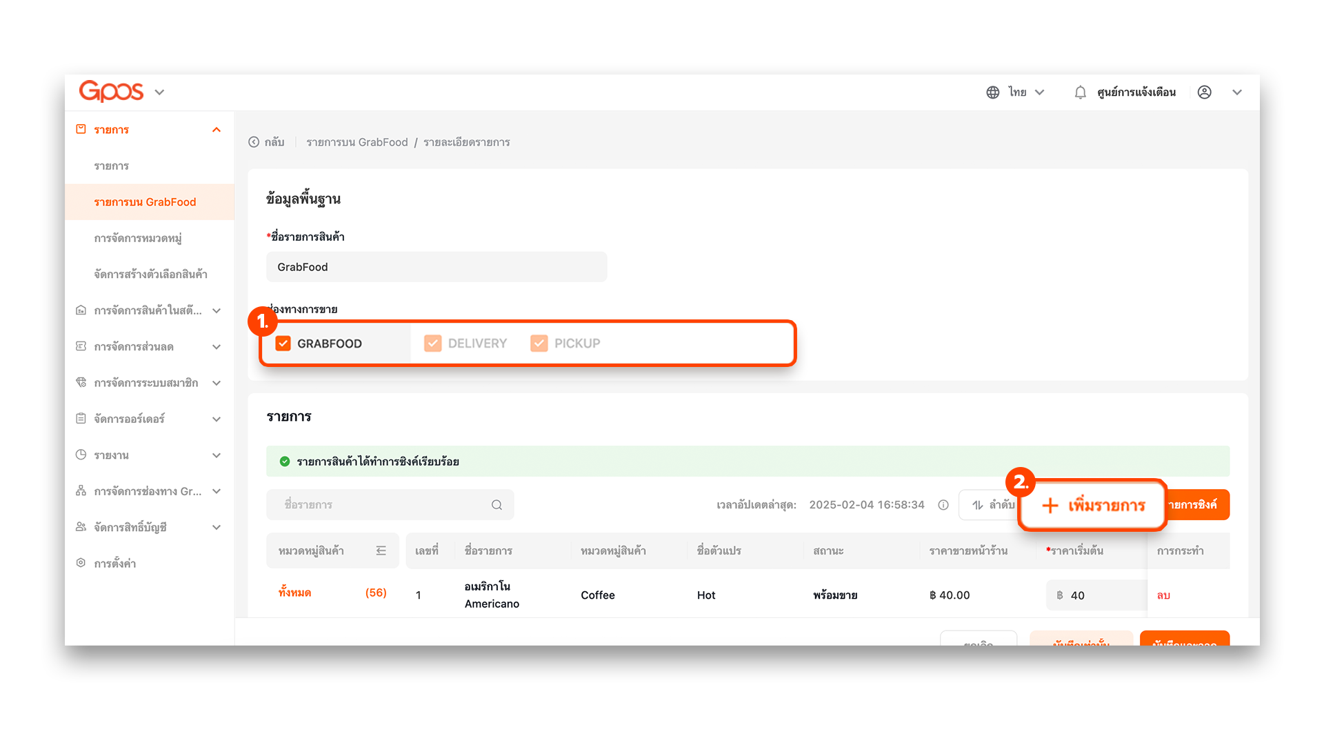Click the user account avatar icon
Screen dimensions: 1324x745
[x=1205, y=92]
